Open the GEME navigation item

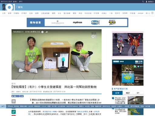[125, 13]
